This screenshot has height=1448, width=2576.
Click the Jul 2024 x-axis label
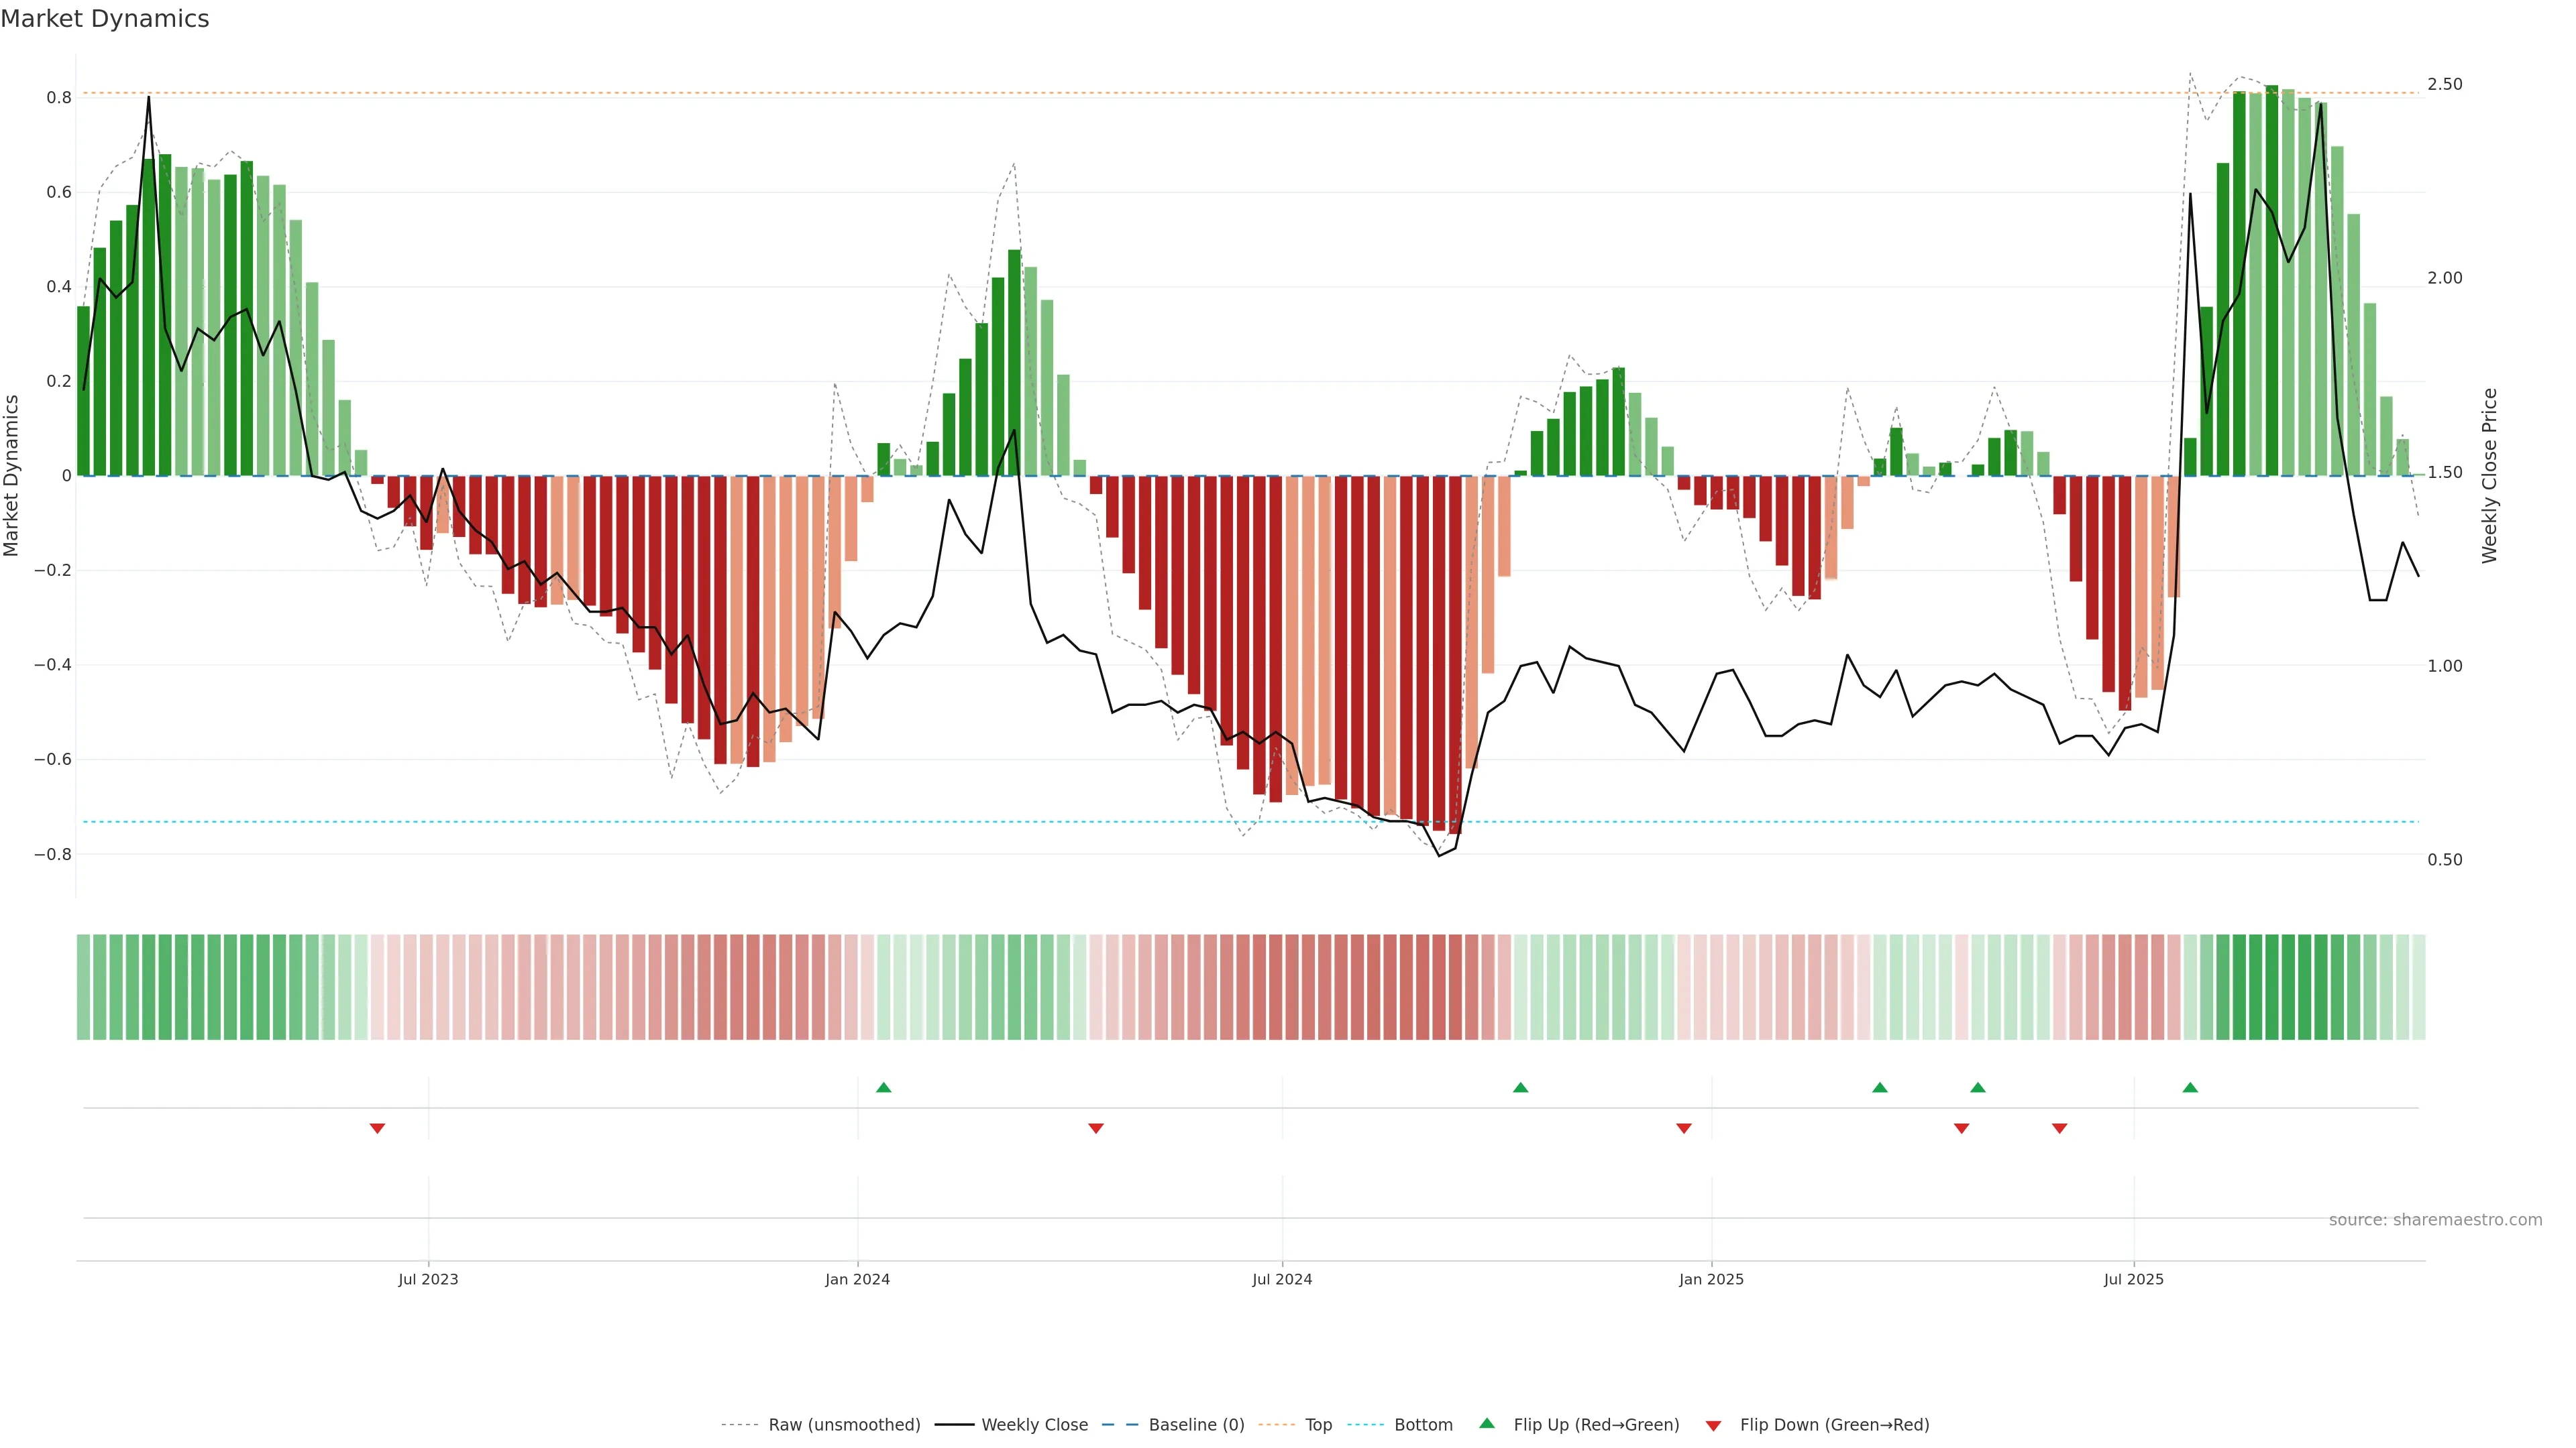click(x=1282, y=1279)
